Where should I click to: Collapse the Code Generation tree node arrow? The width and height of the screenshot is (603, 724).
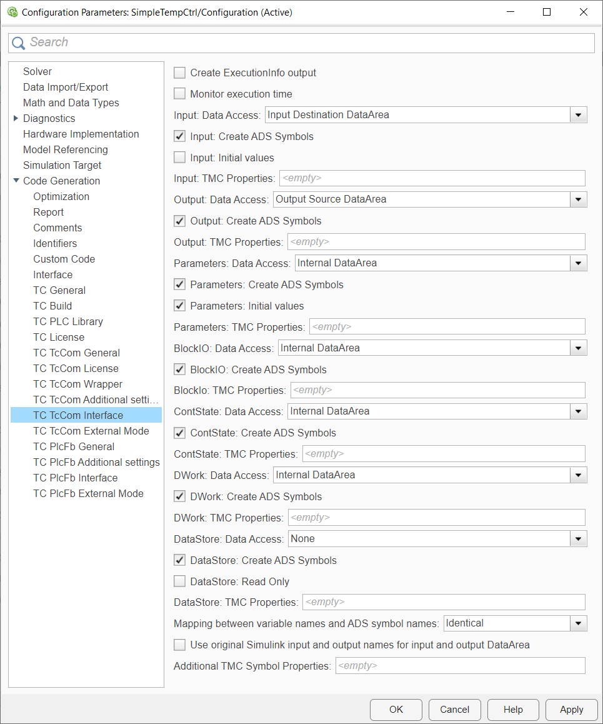16,181
